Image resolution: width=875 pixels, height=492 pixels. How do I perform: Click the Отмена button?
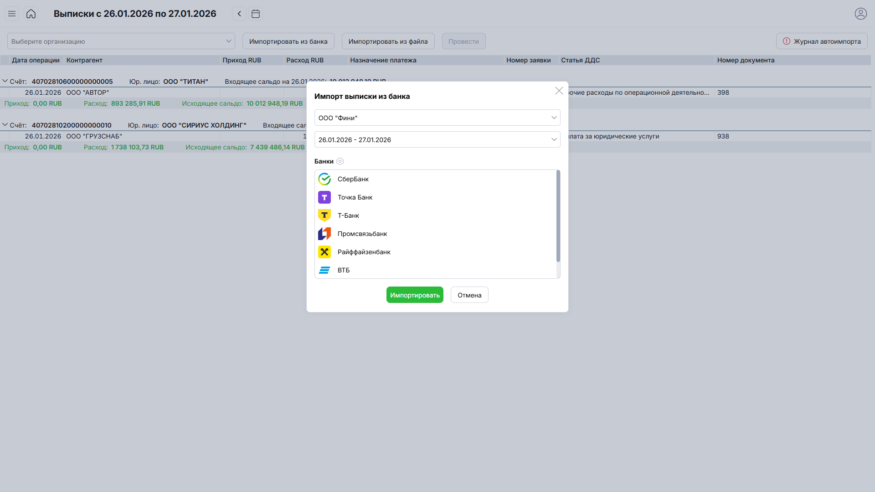click(x=469, y=295)
